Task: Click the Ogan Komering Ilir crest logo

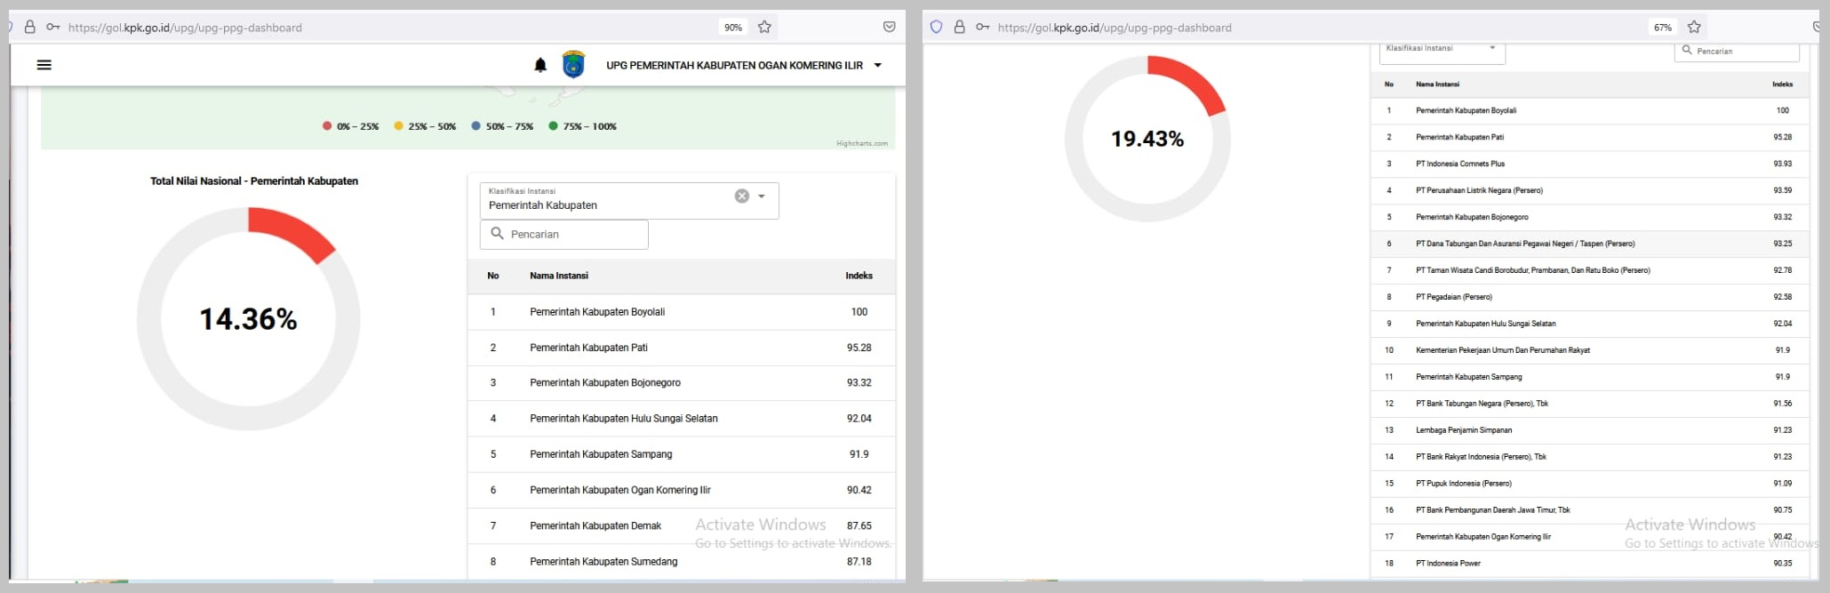Action: 573,65
